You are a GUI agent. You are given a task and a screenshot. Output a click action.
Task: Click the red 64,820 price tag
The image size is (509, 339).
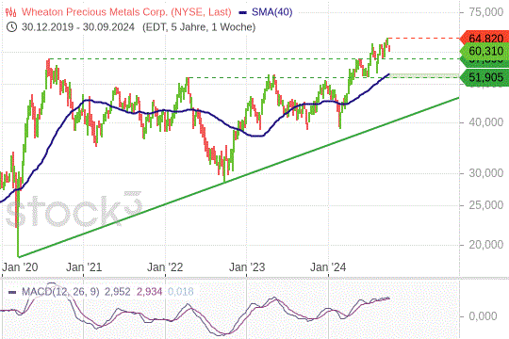(484, 39)
